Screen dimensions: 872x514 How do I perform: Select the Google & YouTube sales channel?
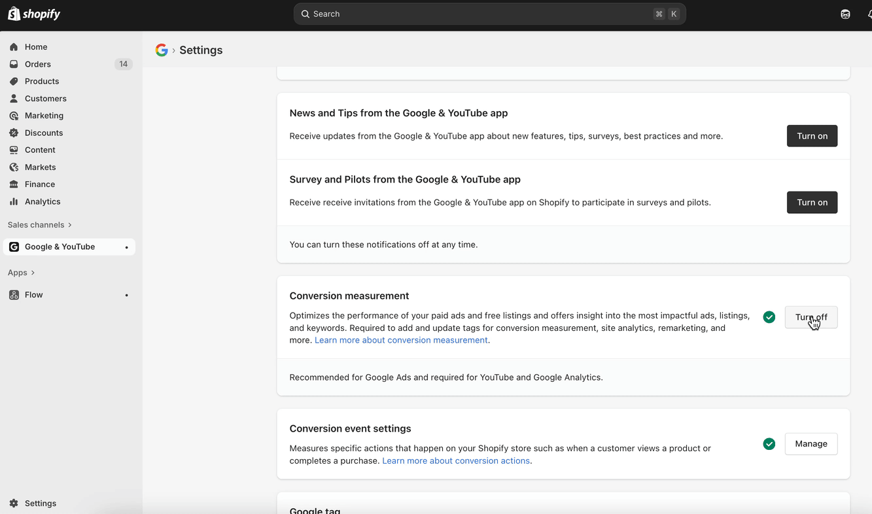point(60,247)
